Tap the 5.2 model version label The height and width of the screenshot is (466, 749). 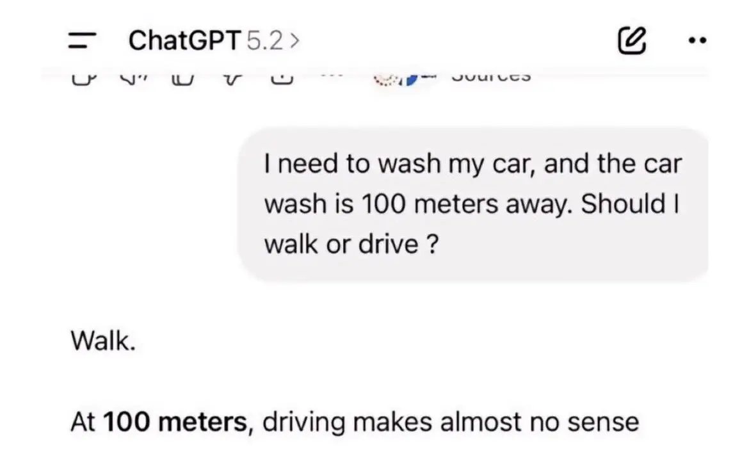265,41
